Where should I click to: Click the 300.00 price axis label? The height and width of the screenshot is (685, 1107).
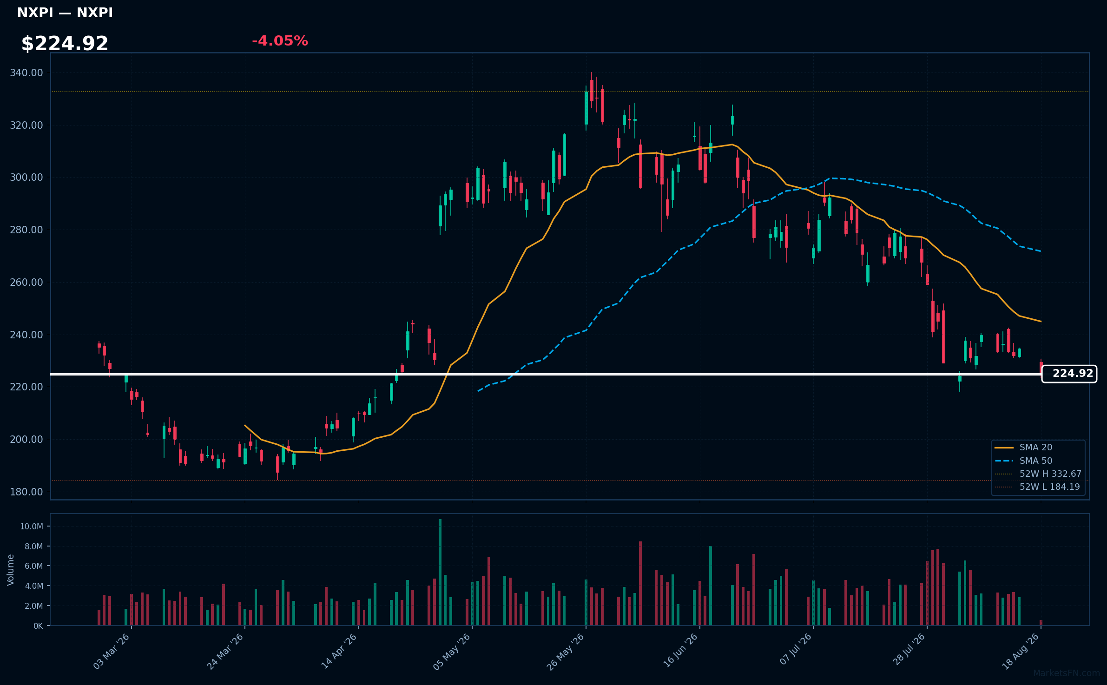pos(26,178)
